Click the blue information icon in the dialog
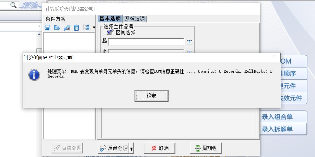The image size is (315, 157). [x=34, y=75]
